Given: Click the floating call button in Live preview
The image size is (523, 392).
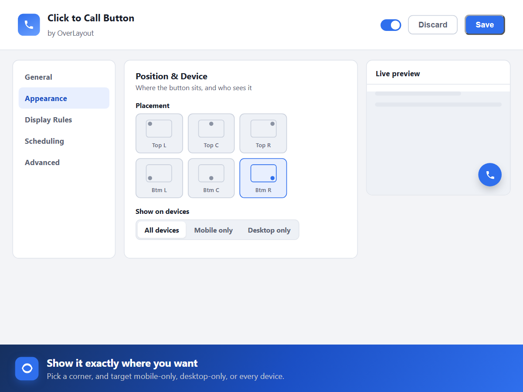Looking at the screenshot, I should pyautogui.click(x=490, y=175).
